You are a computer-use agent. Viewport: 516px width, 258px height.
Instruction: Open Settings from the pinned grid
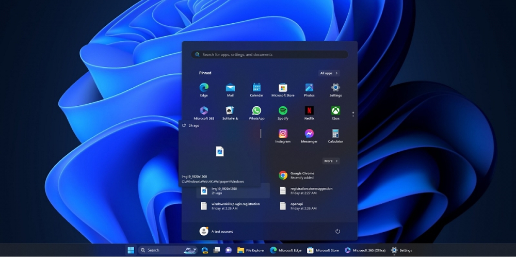click(335, 90)
